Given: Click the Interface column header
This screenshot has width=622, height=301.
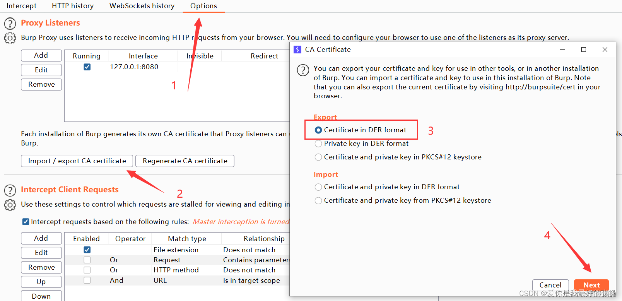Looking at the screenshot, I should pos(143,56).
